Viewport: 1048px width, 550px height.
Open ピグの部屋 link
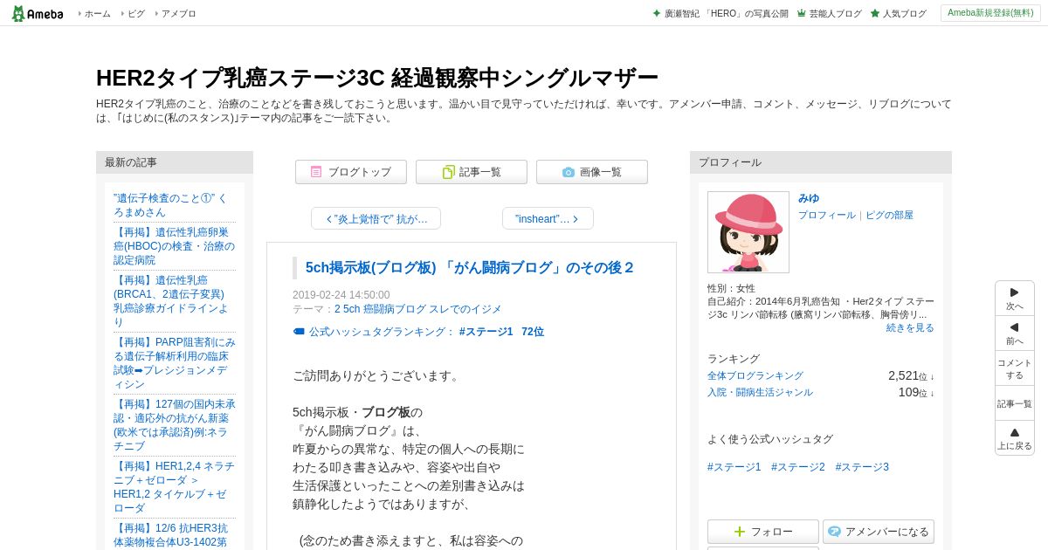pos(889,215)
